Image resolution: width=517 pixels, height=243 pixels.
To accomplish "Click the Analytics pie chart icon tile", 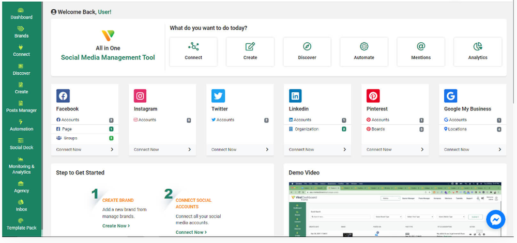I will [x=478, y=52].
